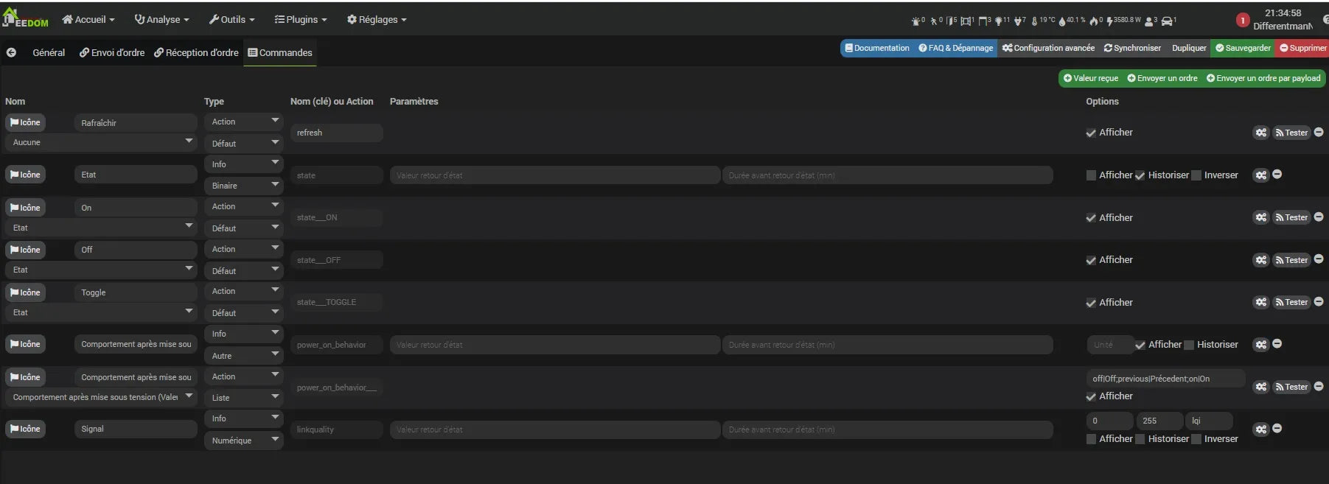The width and height of the screenshot is (1329, 484).
Task: Click the Icône button for the On command
Action: pos(25,208)
